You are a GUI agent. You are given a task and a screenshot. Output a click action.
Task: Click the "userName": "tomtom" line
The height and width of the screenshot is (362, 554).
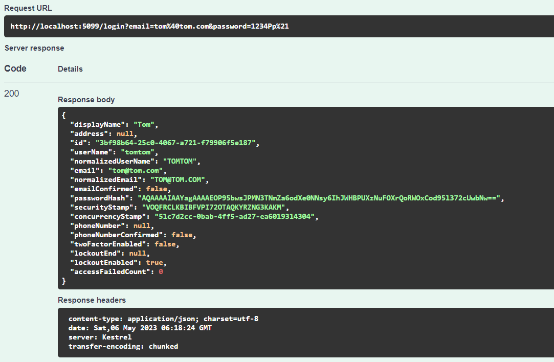[x=114, y=152]
